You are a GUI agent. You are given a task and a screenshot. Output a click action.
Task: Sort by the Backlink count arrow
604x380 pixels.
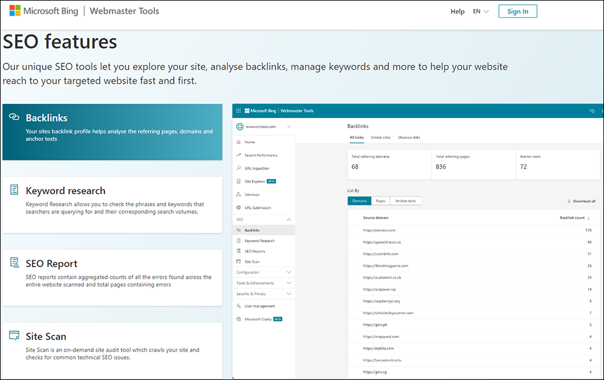[x=588, y=218]
